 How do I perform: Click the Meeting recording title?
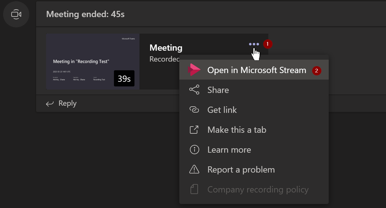[x=166, y=48]
